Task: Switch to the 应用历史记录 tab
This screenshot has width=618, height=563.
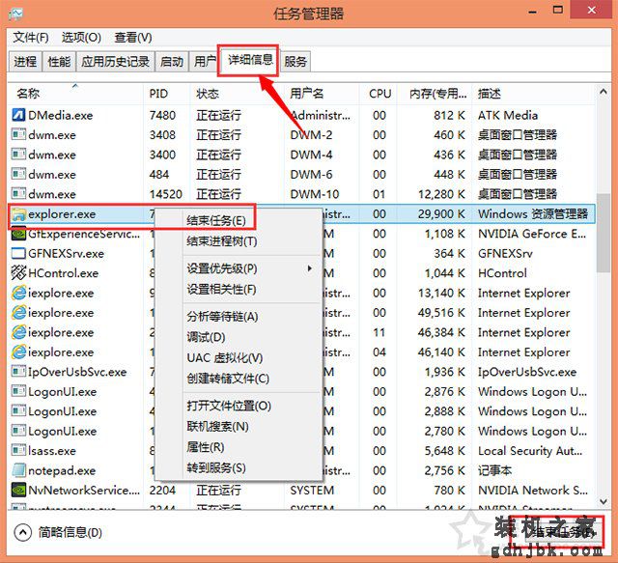Action: click(x=116, y=61)
